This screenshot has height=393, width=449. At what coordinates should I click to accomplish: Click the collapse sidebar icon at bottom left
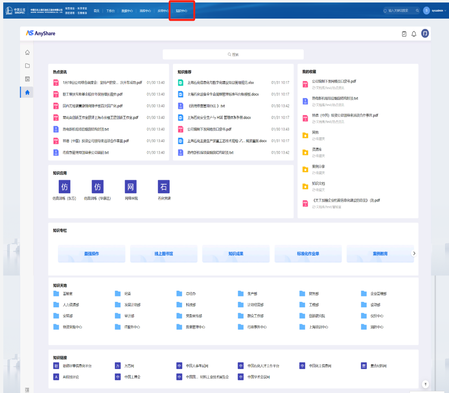[27, 389]
